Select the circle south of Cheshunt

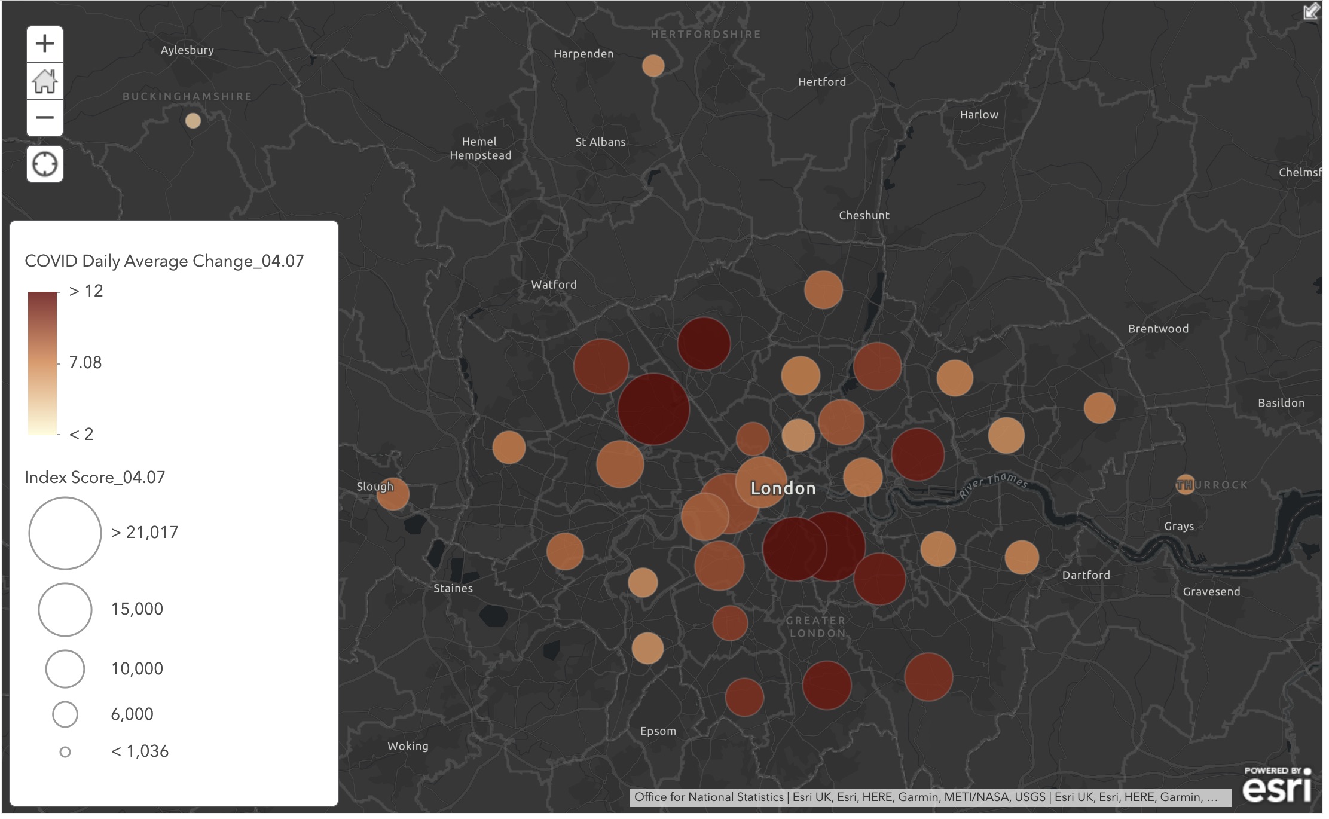pos(823,290)
